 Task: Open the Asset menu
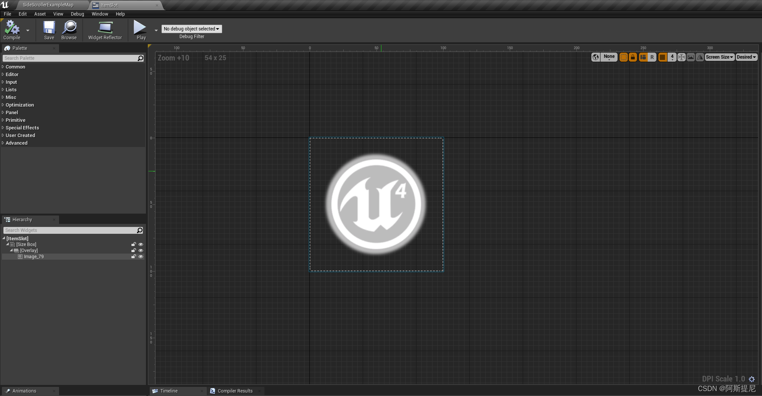[40, 14]
